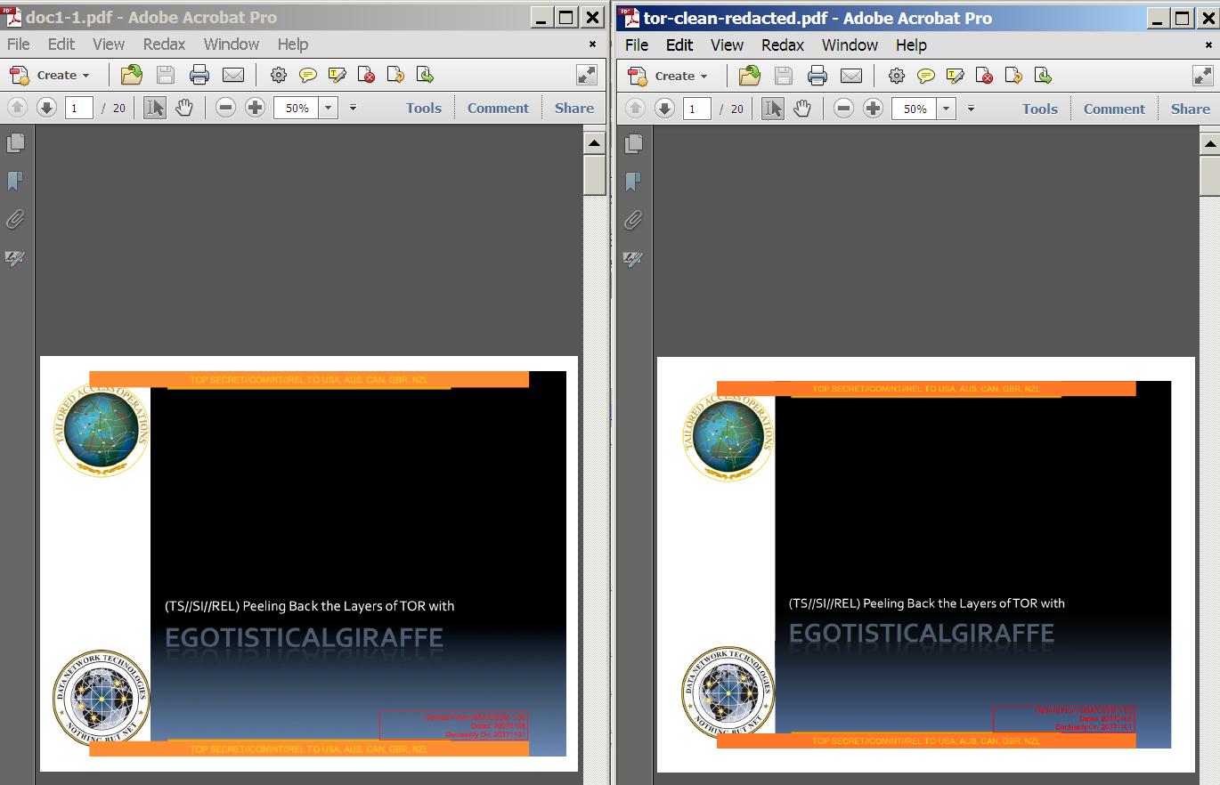
Task: Go to next page in tor-clean-redacted.pdf window
Action: 664,109
